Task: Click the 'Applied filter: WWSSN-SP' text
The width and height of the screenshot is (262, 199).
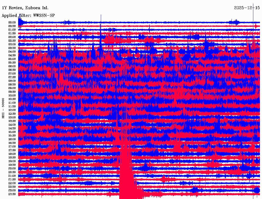Action: [x=28, y=16]
